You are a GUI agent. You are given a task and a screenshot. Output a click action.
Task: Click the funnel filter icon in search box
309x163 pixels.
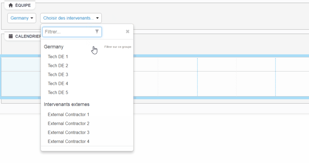tap(97, 32)
